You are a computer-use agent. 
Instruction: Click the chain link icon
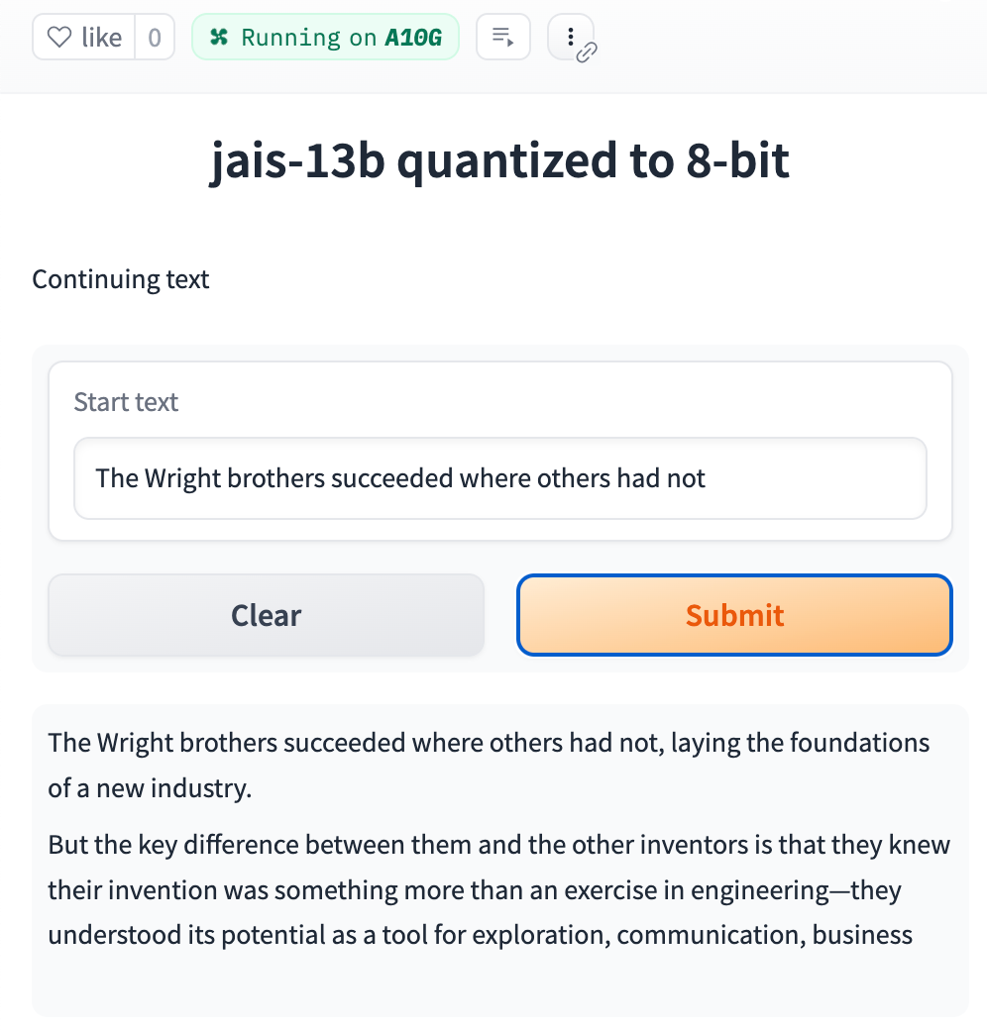[586, 52]
